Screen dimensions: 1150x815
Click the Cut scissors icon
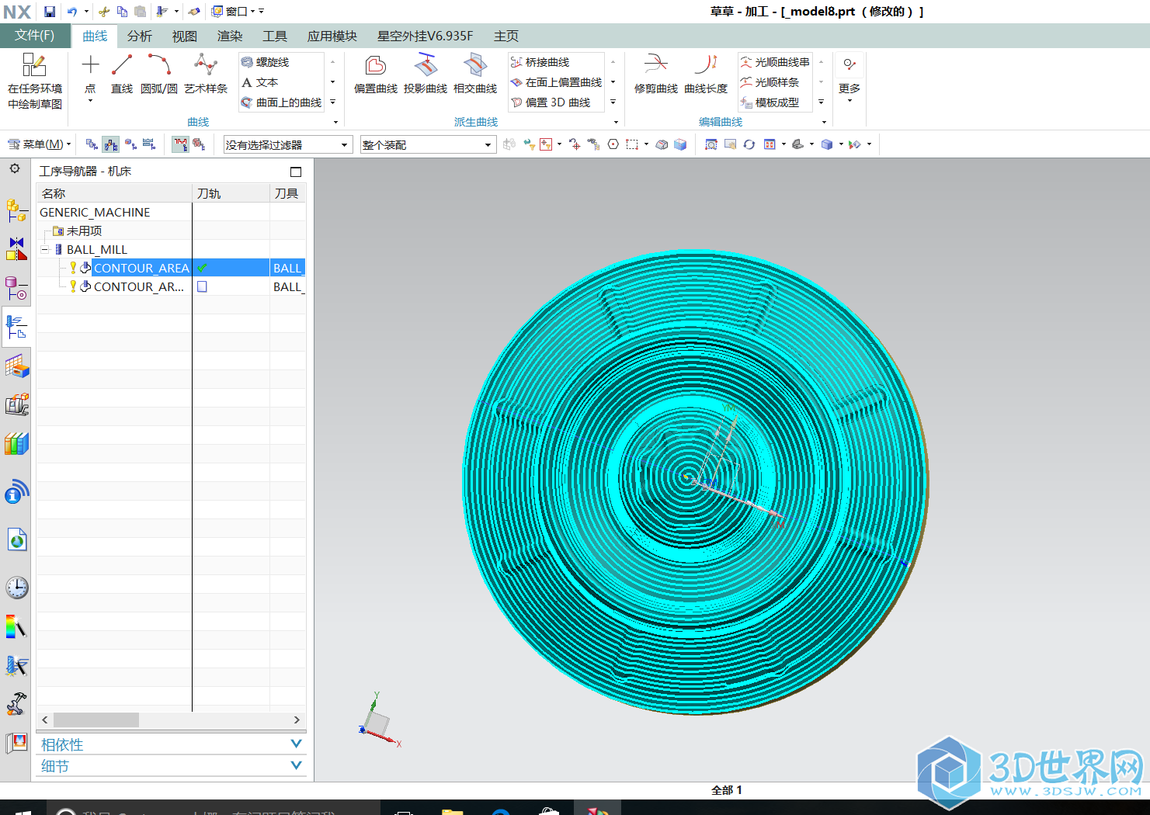pos(104,12)
